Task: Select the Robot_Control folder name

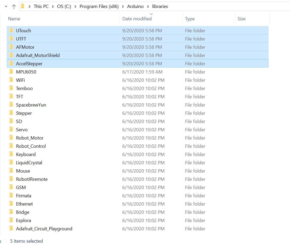Action: click(x=31, y=146)
